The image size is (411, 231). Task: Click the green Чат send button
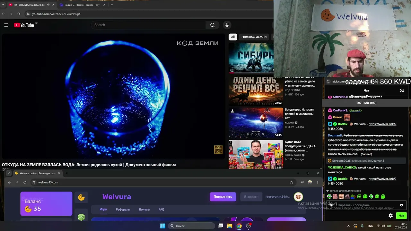pos(401,216)
